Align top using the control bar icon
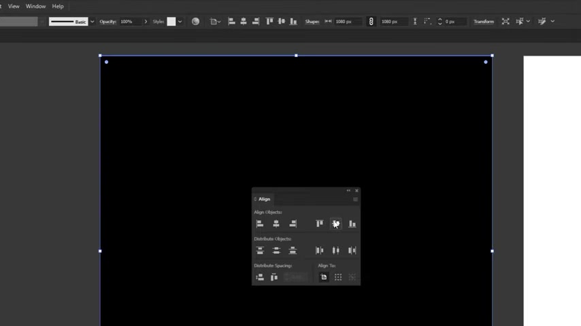This screenshot has width=581, height=326. click(269, 22)
